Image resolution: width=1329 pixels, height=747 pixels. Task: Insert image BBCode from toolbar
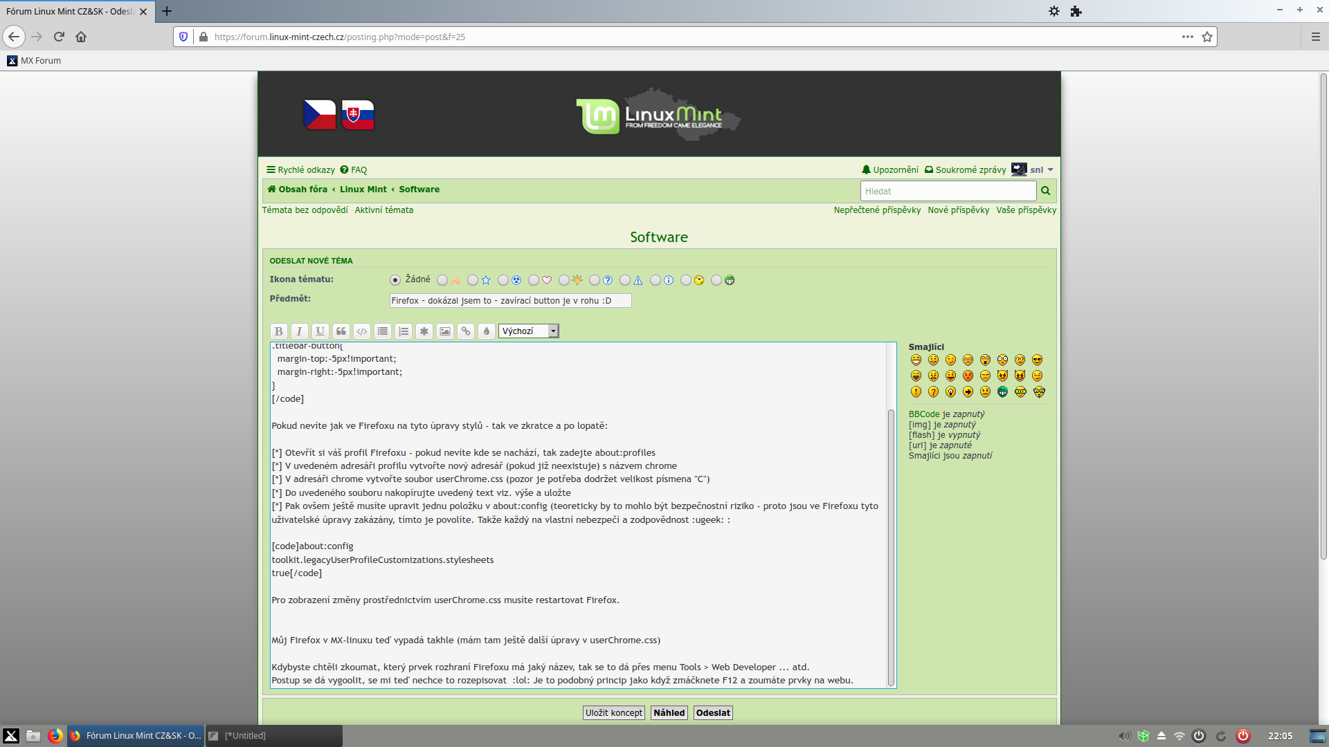[445, 331]
